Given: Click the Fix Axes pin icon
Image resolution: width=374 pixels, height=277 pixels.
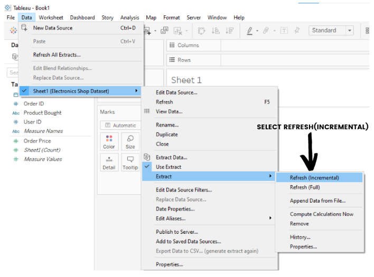Looking at the screenshot, I should 297,31.
